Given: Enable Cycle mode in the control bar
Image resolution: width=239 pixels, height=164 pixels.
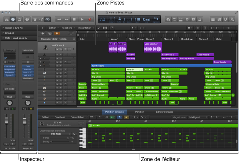Looking at the screenshot, I should pos(174,19).
